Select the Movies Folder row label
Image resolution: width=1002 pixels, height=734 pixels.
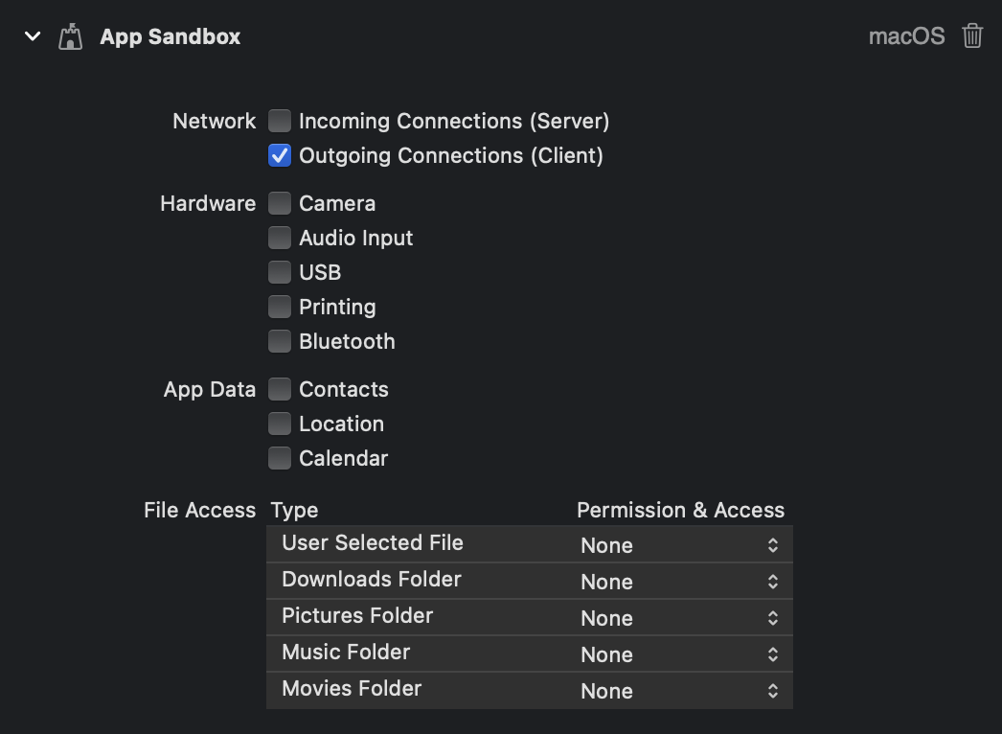point(352,689)
